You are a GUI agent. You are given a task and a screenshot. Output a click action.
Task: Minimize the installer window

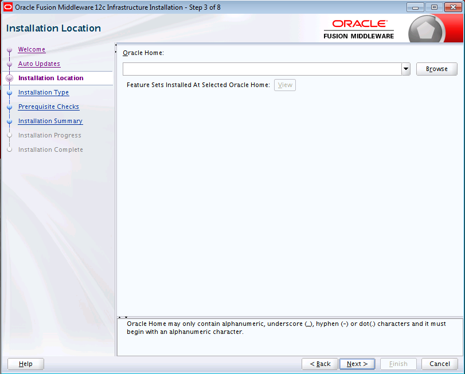(x=415, y=7)
